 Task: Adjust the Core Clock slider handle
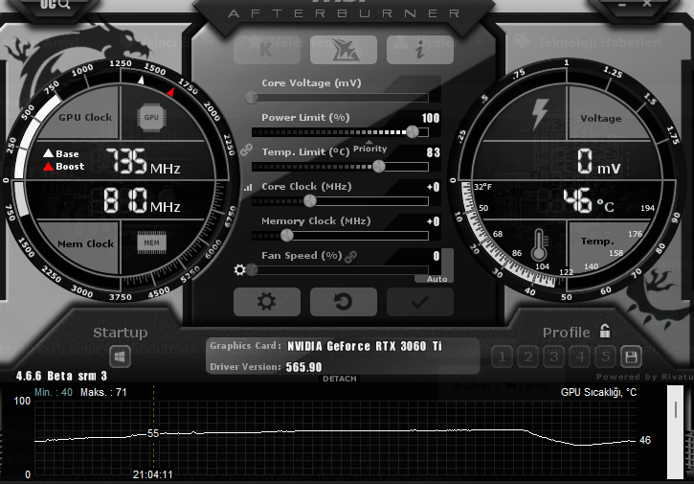[x=310, y=200]
